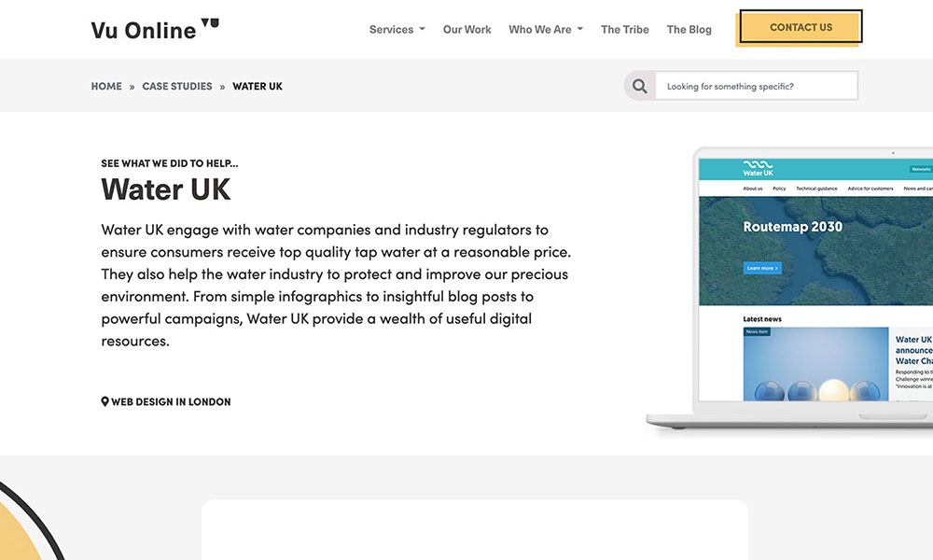Expand the Who We Are dropdown
The width and height of the screenshot is (933, 560).
pyautogui.click(x=545, y=29)
